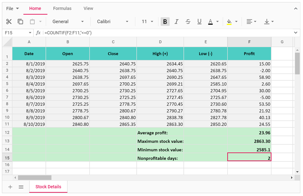The width and height of the screenshot is (303, 196).
Task: Switch to the Formulas tab
Action: tap(62, 8)
